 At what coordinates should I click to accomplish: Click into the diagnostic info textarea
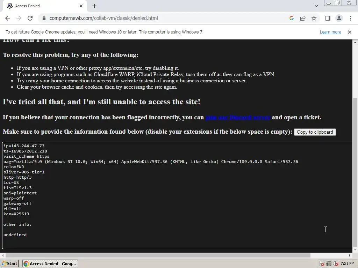[177, 195]
